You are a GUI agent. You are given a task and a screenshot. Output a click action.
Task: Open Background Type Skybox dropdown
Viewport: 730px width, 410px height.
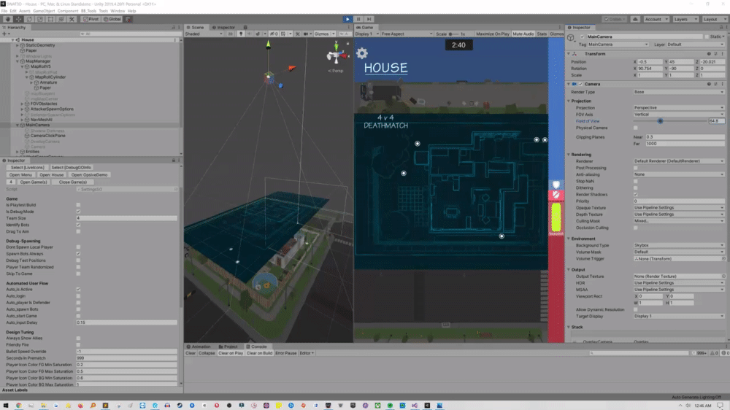[x=678, y=245]
